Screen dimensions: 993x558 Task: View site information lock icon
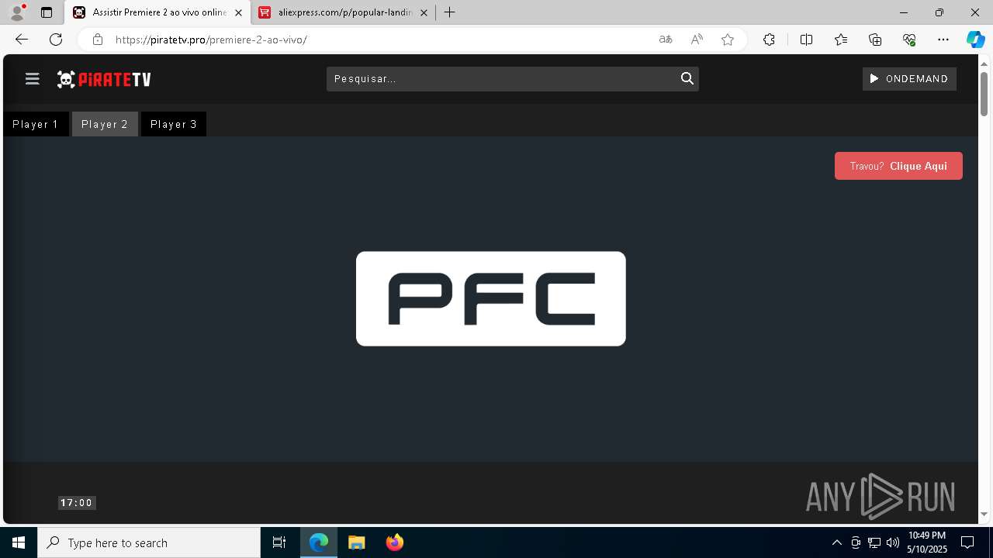pyautogui.click(x=97, y=40)
